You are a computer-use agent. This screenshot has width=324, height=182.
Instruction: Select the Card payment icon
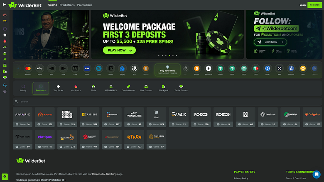click(75, 68)
